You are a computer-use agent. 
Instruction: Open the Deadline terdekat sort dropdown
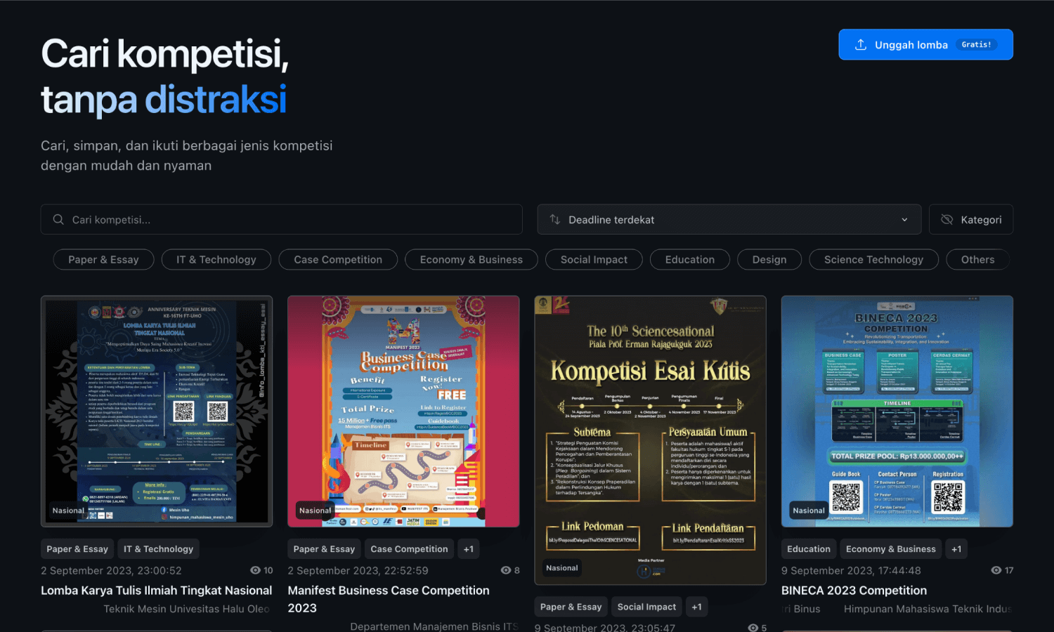729,220
